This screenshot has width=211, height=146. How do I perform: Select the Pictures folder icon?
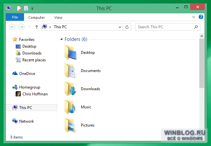click(70, 125)
